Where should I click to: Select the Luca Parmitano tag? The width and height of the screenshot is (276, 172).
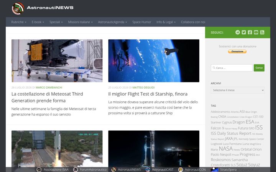click(232, 144)
